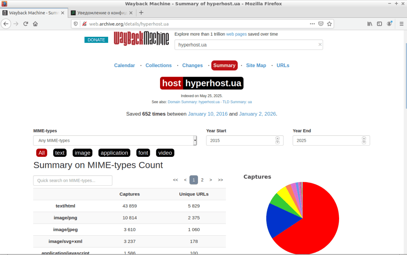Open the Site Map tab
Viewport: 407px width, 255px height.
tap(256, 66)
